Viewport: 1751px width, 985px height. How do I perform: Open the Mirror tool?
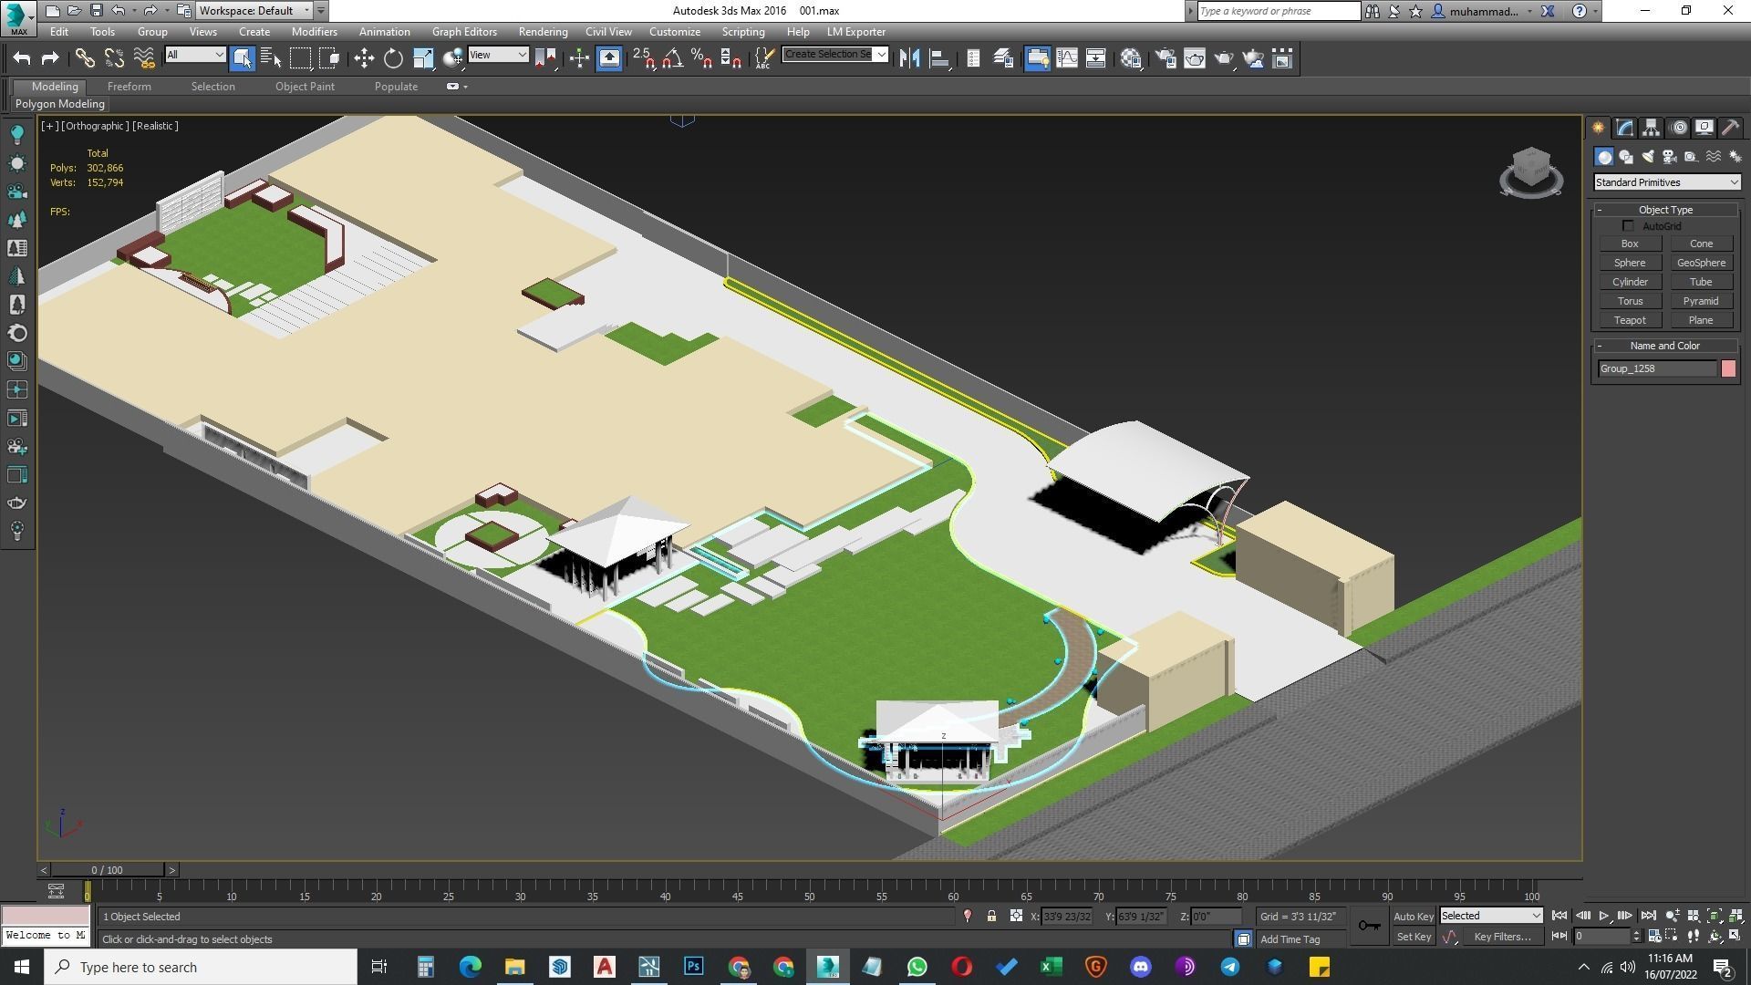[909, 58]
